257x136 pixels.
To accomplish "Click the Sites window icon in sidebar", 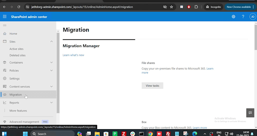I will [x=5, y=41].
